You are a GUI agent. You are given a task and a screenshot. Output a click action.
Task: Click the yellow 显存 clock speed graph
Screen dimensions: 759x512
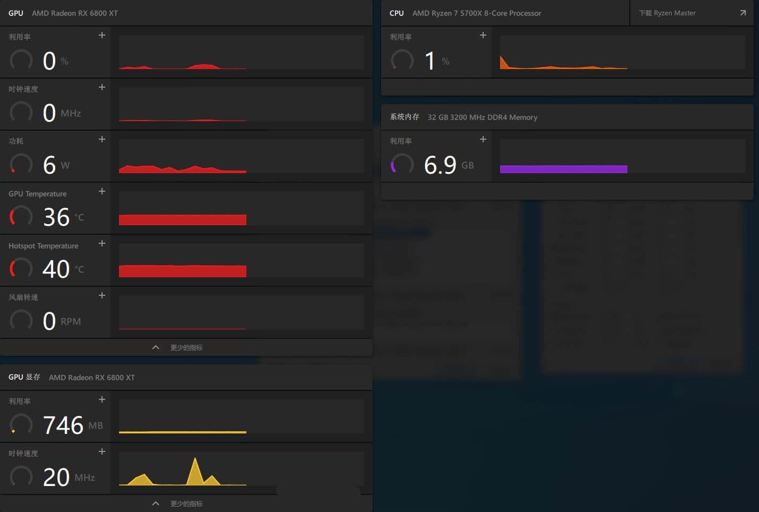(x=241, y=468)
